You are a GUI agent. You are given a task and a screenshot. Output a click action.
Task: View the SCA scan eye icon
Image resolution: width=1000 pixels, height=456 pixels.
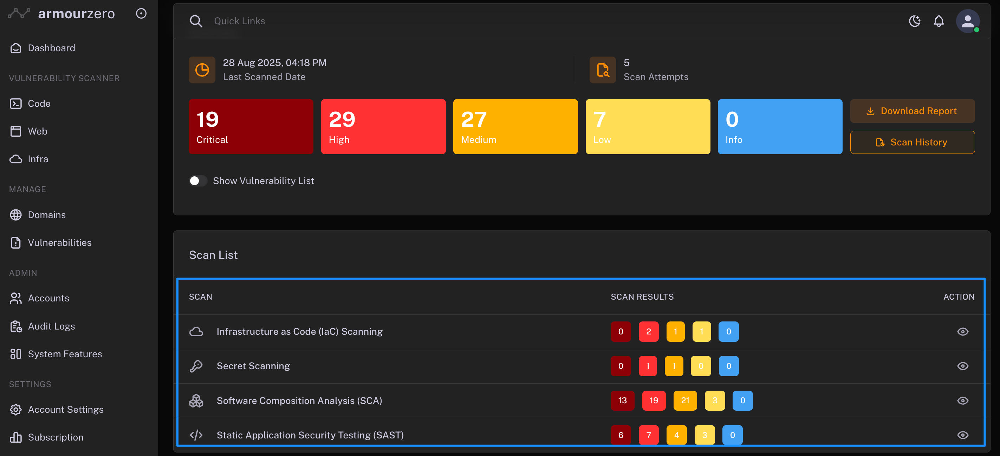tap(962, 400)
